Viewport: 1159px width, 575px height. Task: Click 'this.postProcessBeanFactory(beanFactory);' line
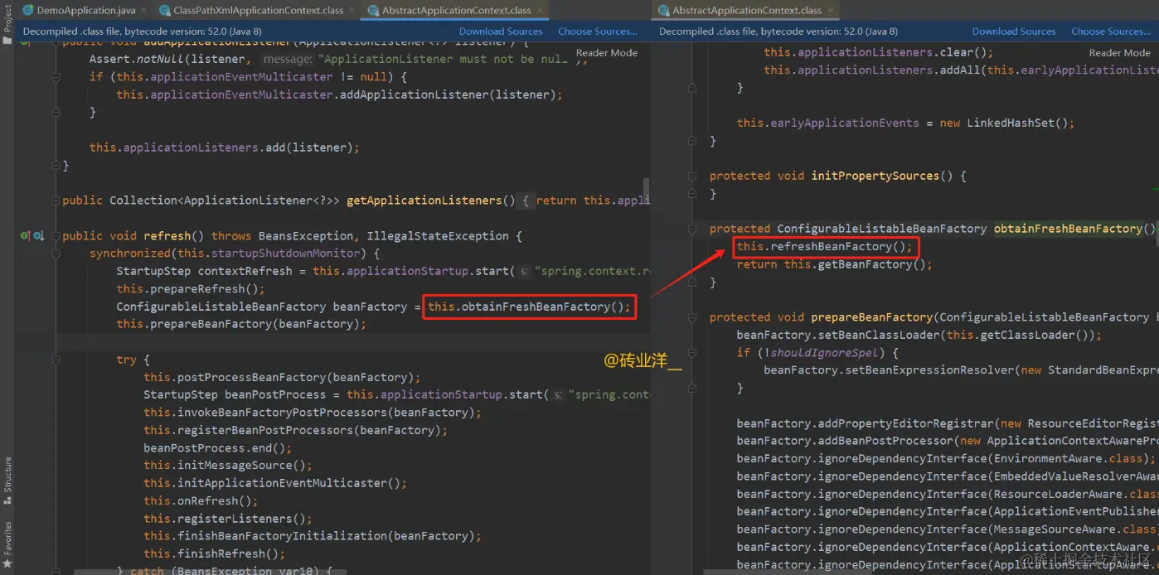(282, 377)
